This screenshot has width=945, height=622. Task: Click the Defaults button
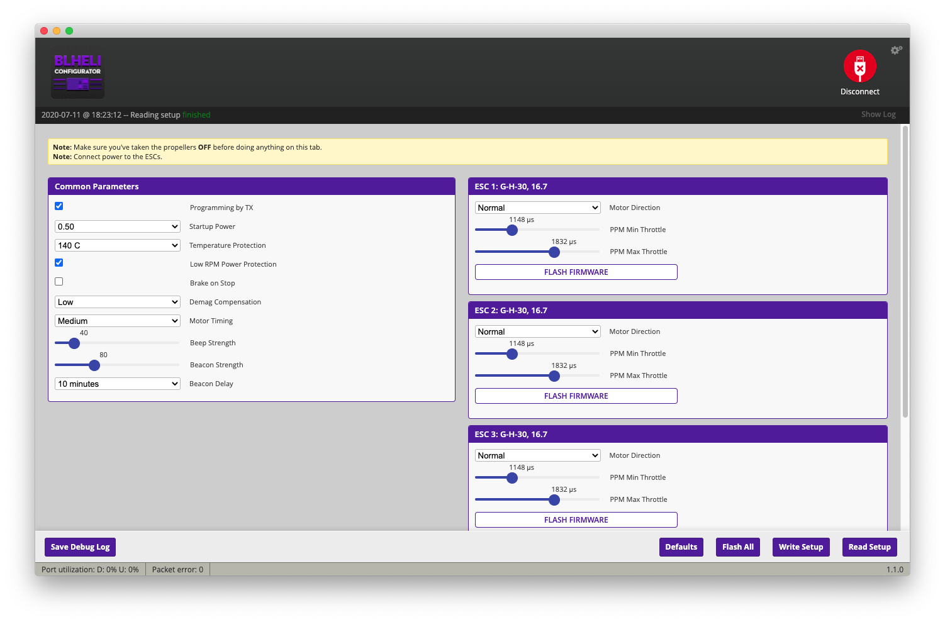click(x=681, y=547)
